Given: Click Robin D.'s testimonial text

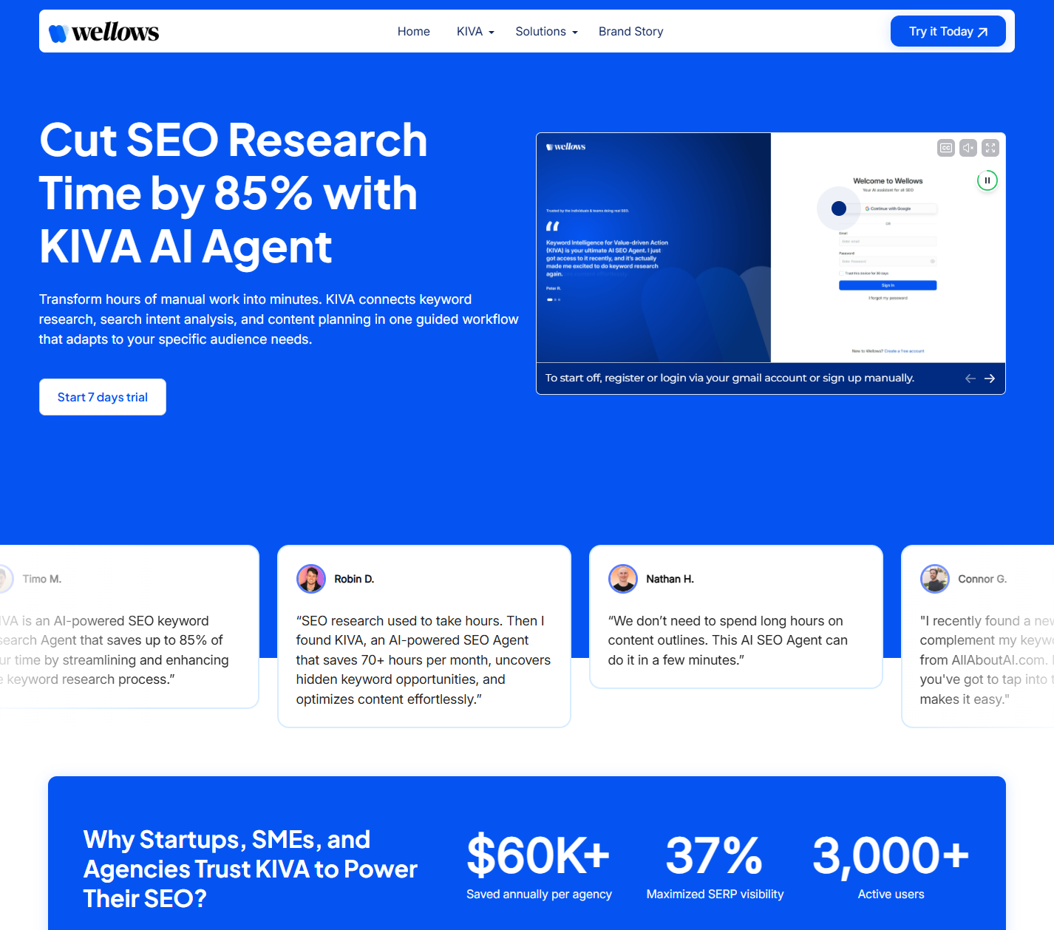Looking at the screenshot, I should pyautogui.click(x=424, y=660).
